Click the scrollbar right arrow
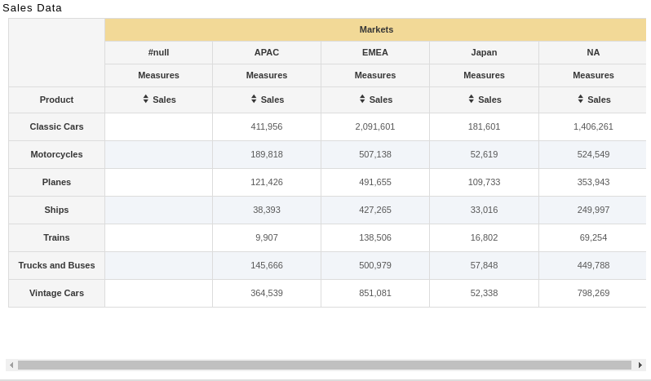 pos(640,365)
